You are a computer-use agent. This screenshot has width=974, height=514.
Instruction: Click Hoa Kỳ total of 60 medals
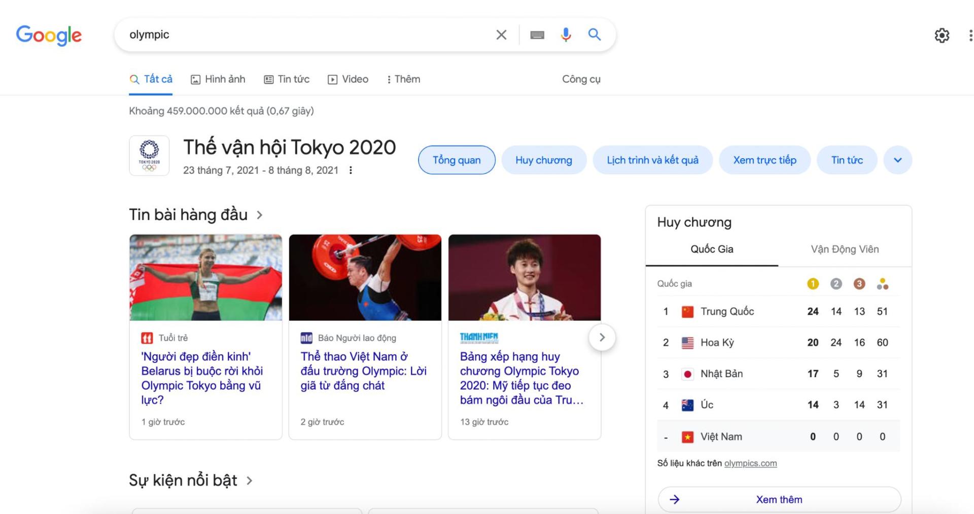coord(883,343)
